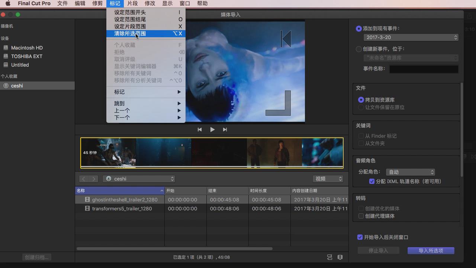
Task: Switch to list view icon
Action: (x=329, y=257)
